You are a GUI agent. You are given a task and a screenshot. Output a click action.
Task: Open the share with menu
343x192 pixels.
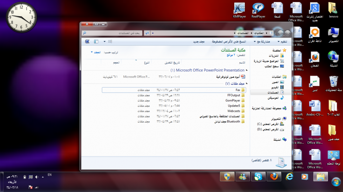262,41
